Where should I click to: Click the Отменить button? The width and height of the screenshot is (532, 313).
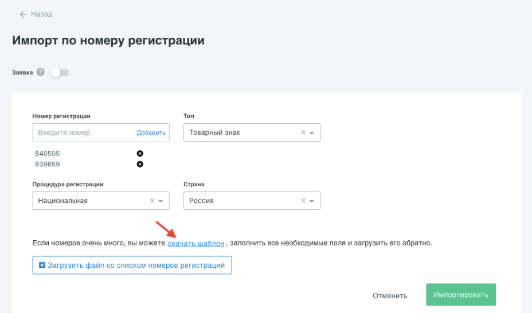pos(390,295)
